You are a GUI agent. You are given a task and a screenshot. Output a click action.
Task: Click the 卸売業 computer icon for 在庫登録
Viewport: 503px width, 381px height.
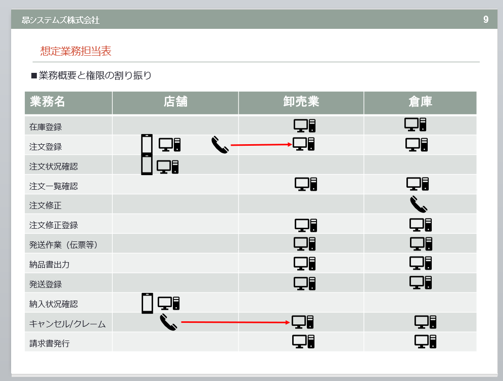coord(305,125)
